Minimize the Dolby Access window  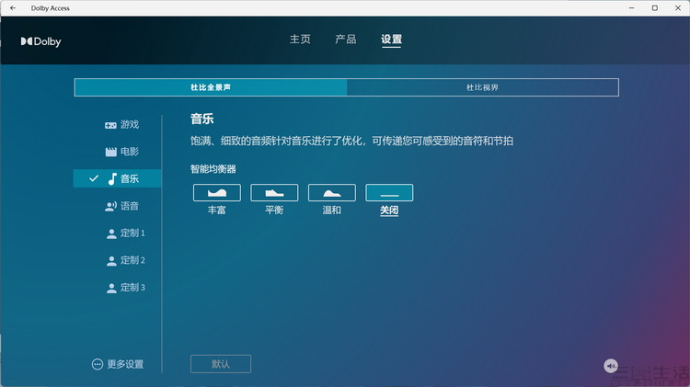coord(631,8)
